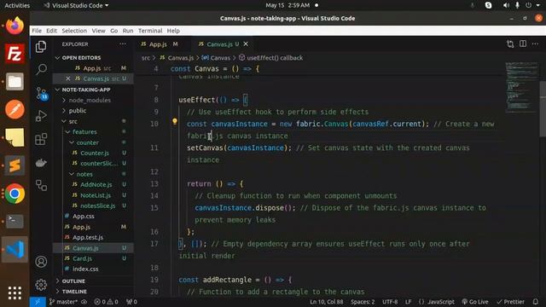This screenshot has height=307, width=546.
Task: Click UTF-8 encoding in status bar
Action: point(390,302)
